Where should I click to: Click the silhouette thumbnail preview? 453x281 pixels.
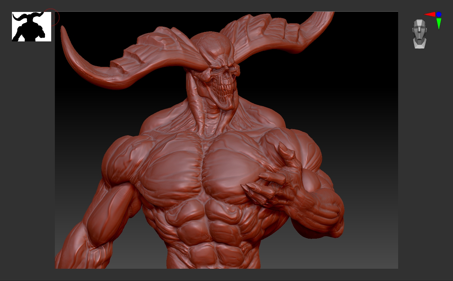(x=31, y=27)
